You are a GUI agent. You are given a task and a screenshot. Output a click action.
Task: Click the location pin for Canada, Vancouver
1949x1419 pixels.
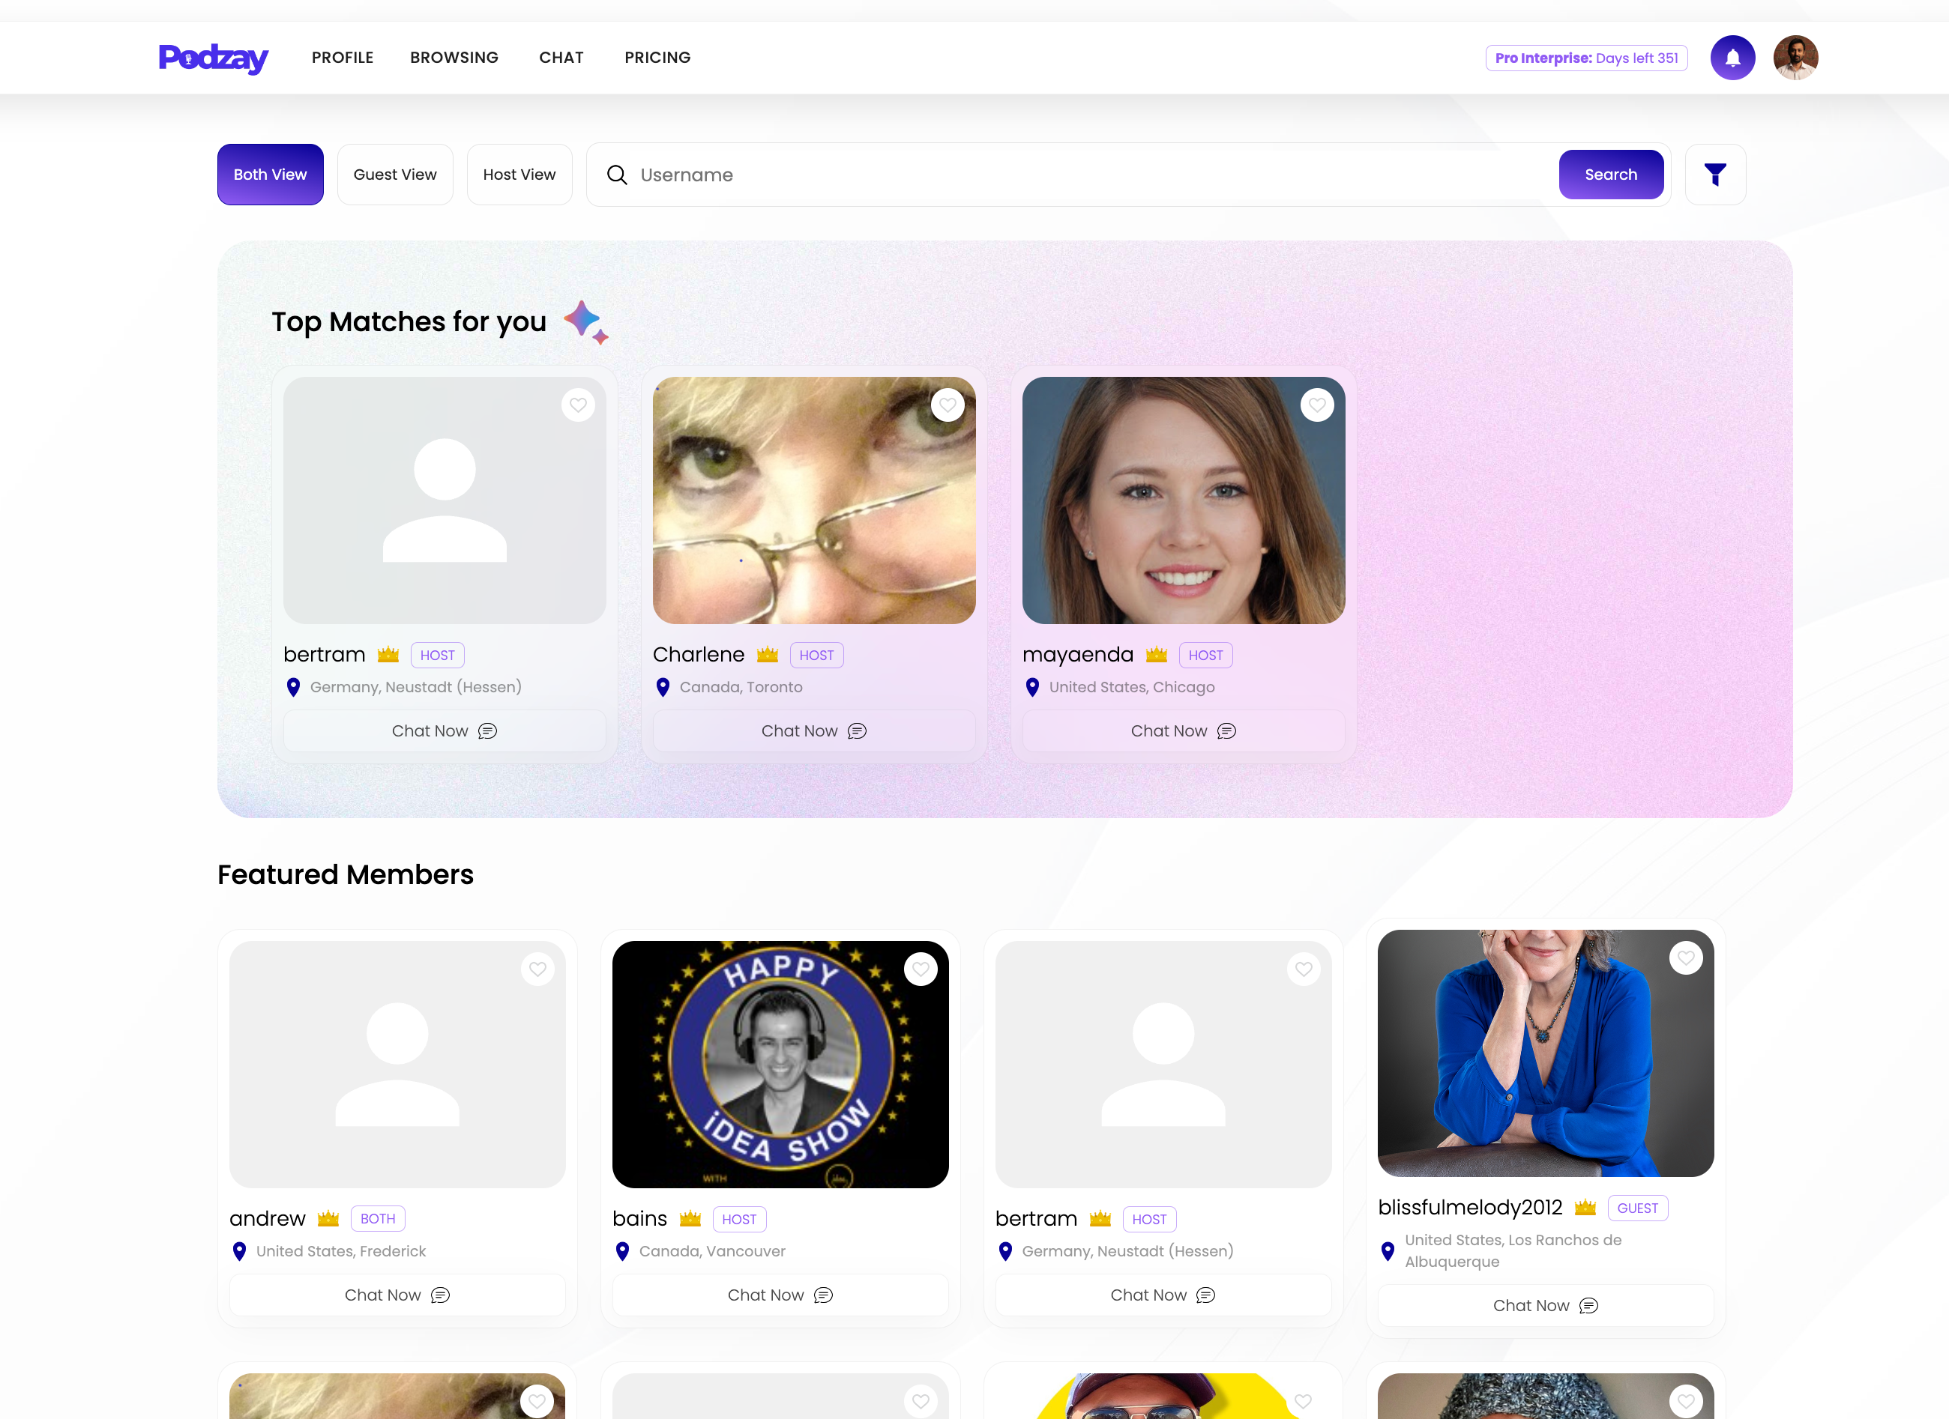622,1250
